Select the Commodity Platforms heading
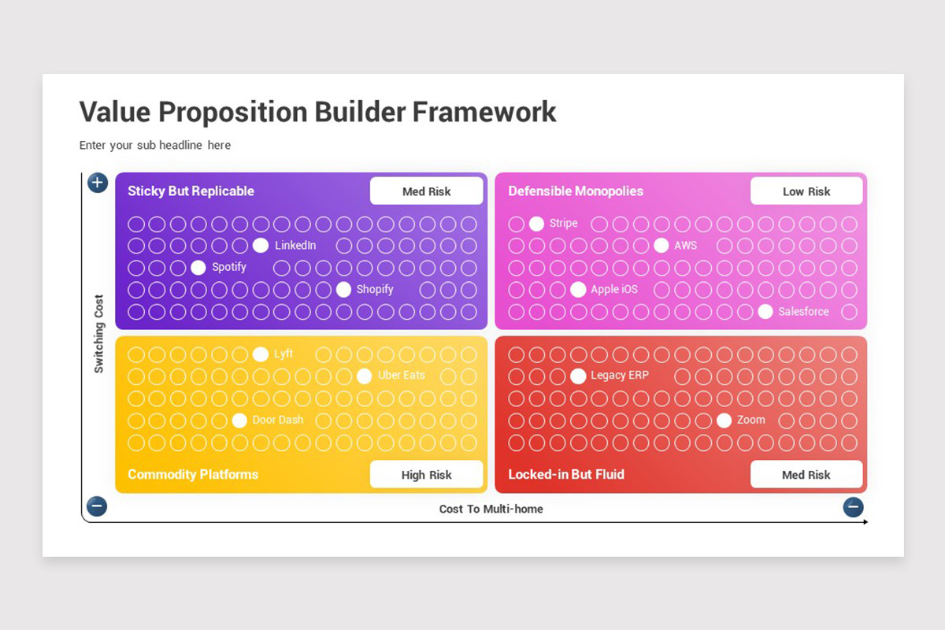This screenshot has height=630, width=945. click(193, 475)
